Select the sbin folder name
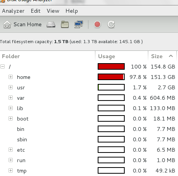The width and height of the screenshot is (178, 176). click(22, 139)
